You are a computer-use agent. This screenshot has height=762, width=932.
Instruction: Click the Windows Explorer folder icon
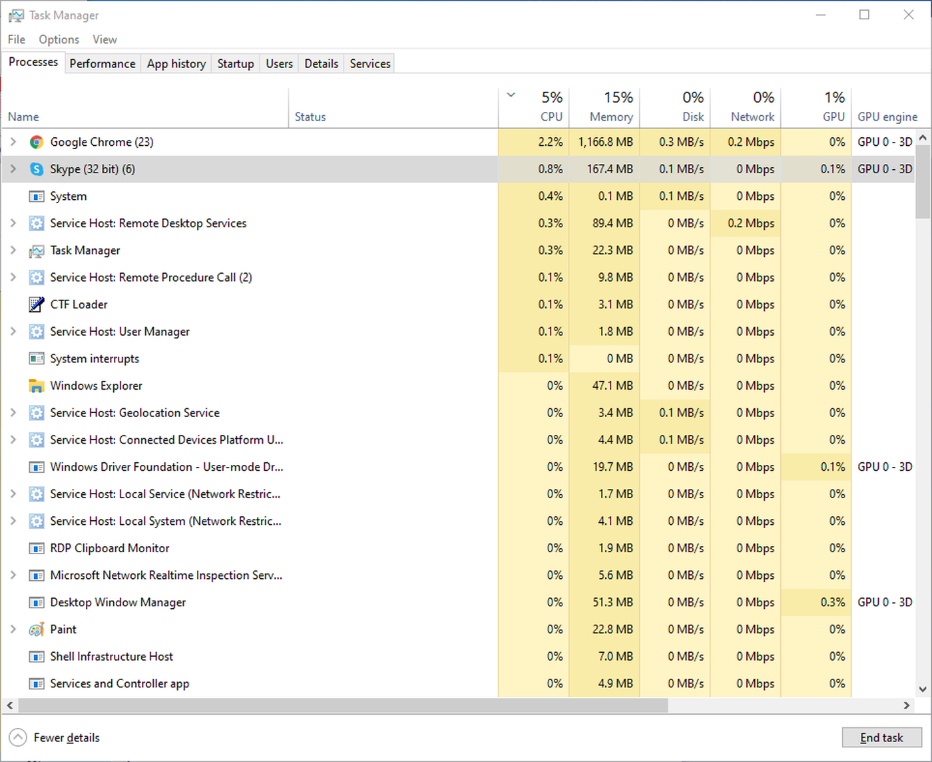pos(37,386)
